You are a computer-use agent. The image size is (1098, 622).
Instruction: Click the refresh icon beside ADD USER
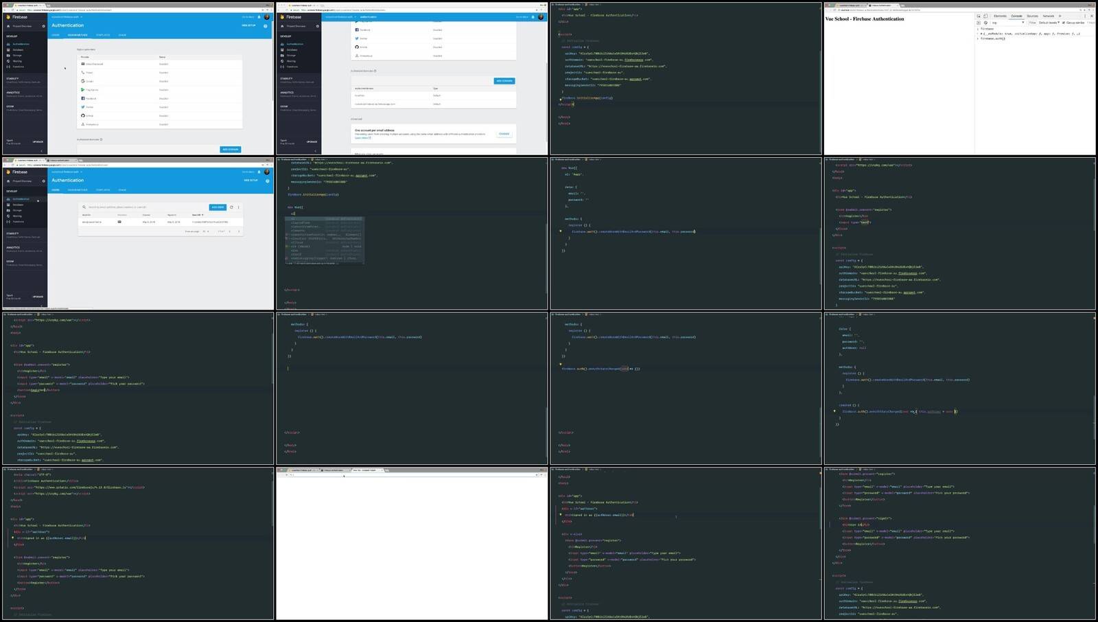point(231,207)
